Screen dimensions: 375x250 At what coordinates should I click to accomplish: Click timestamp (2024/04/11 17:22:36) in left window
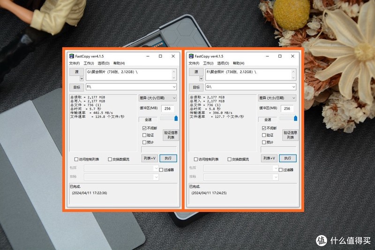tap(90, 193)
